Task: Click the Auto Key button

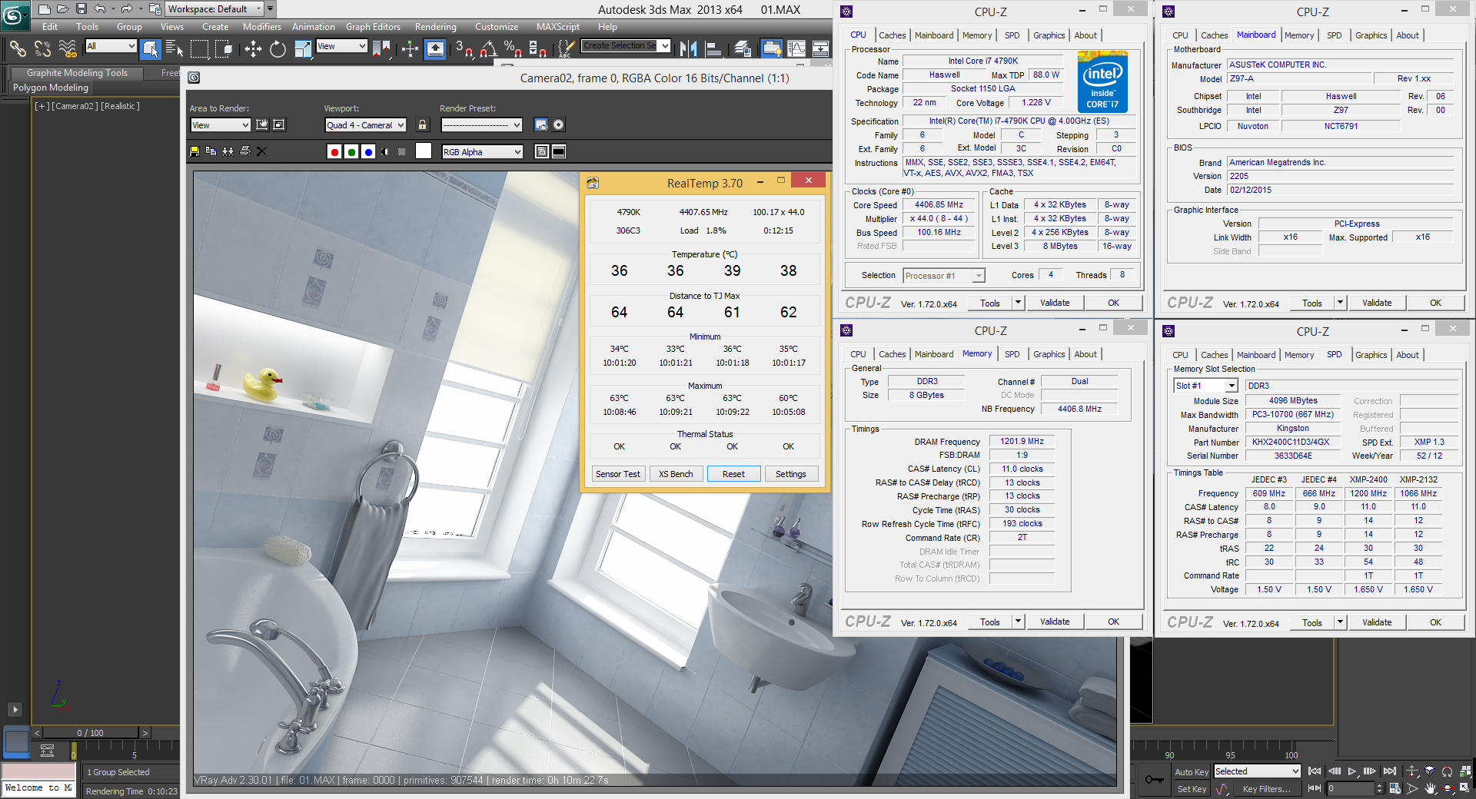Action: tap(1192, 772)
